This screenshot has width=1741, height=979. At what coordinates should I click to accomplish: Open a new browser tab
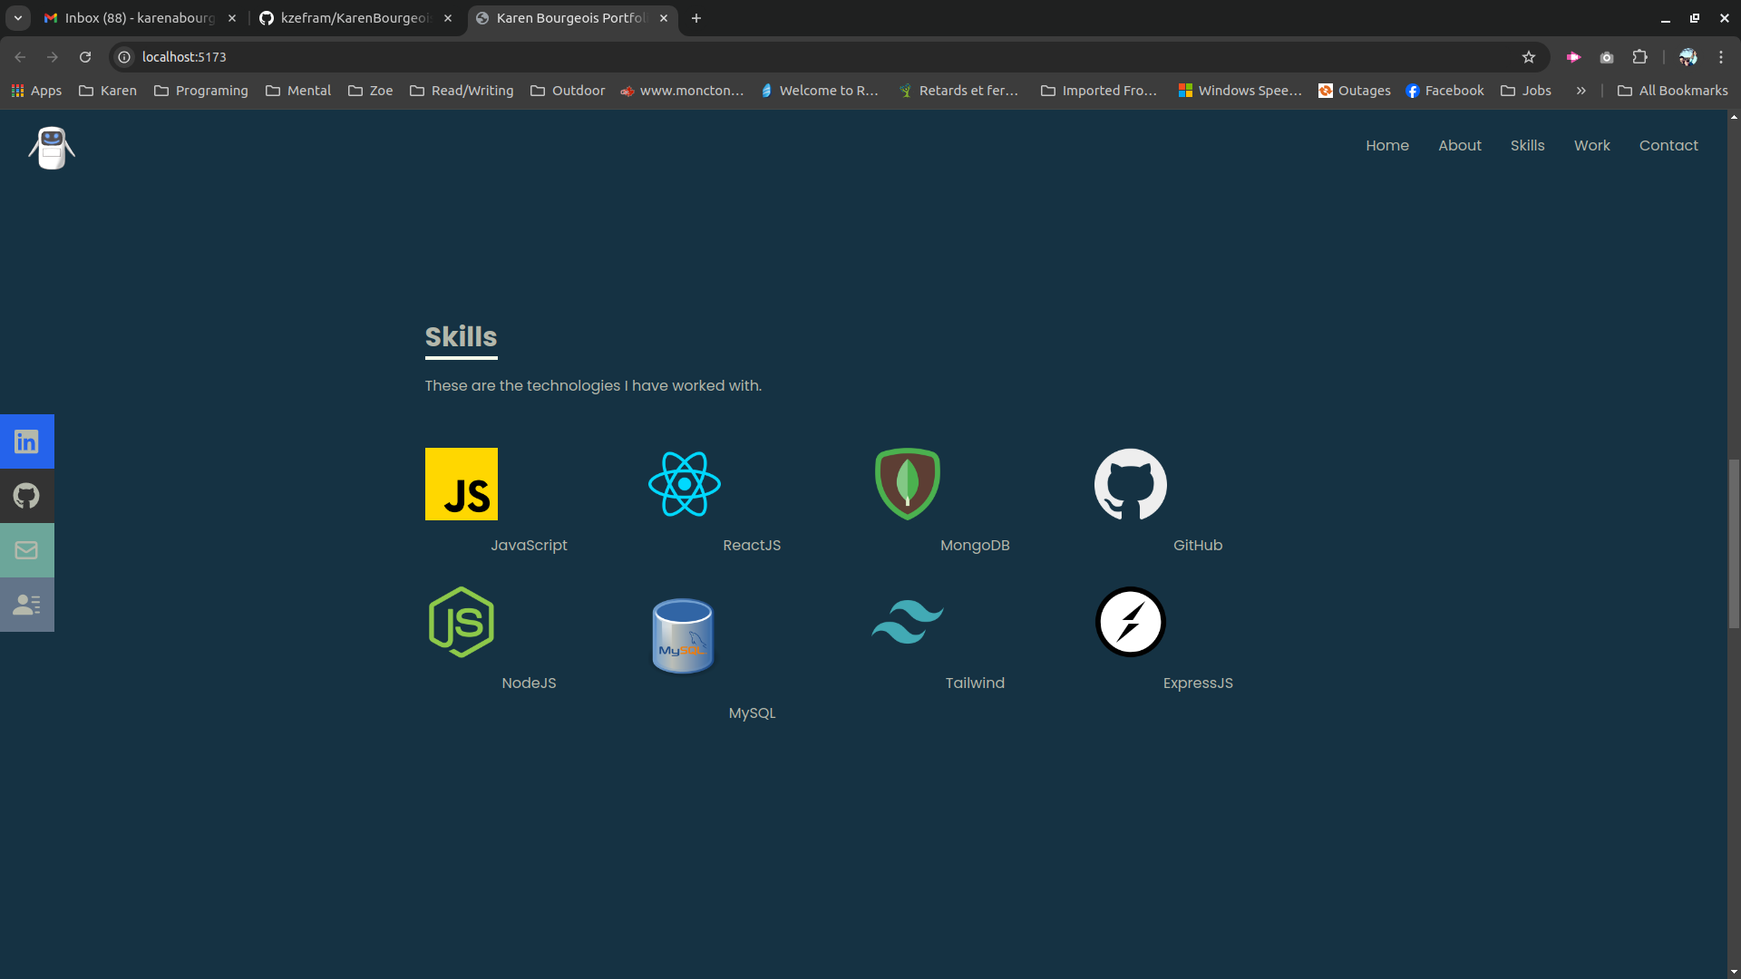(696, 18)
